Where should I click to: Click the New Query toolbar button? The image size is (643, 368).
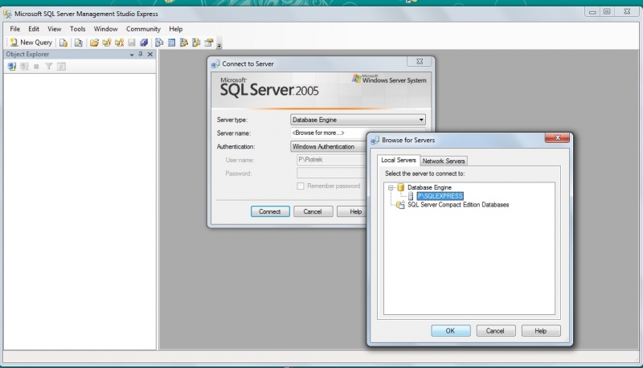[31, 43]
